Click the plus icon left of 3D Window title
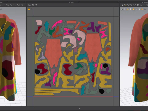This screenshot has height=111, width=148. (120, 2)
